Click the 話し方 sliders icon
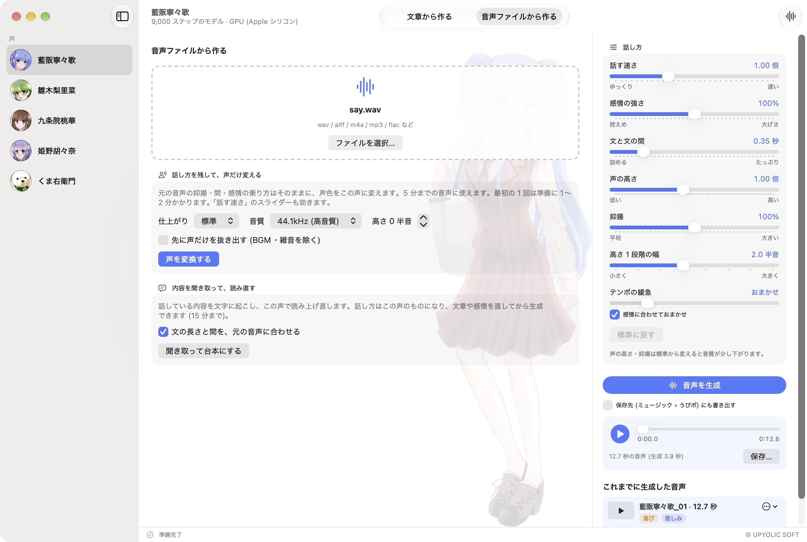 (x=613, y=47)
